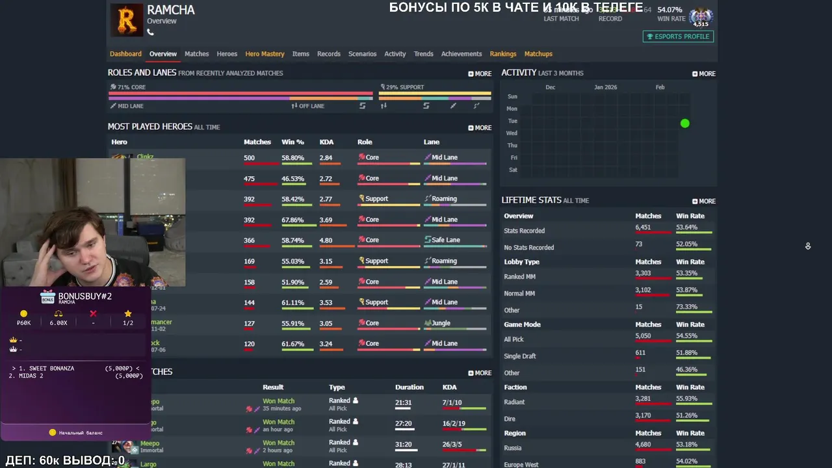Click the 6,451 Stats Recorded matches value
This screenshot has height=468, width=832.
[x=643, y=227]
